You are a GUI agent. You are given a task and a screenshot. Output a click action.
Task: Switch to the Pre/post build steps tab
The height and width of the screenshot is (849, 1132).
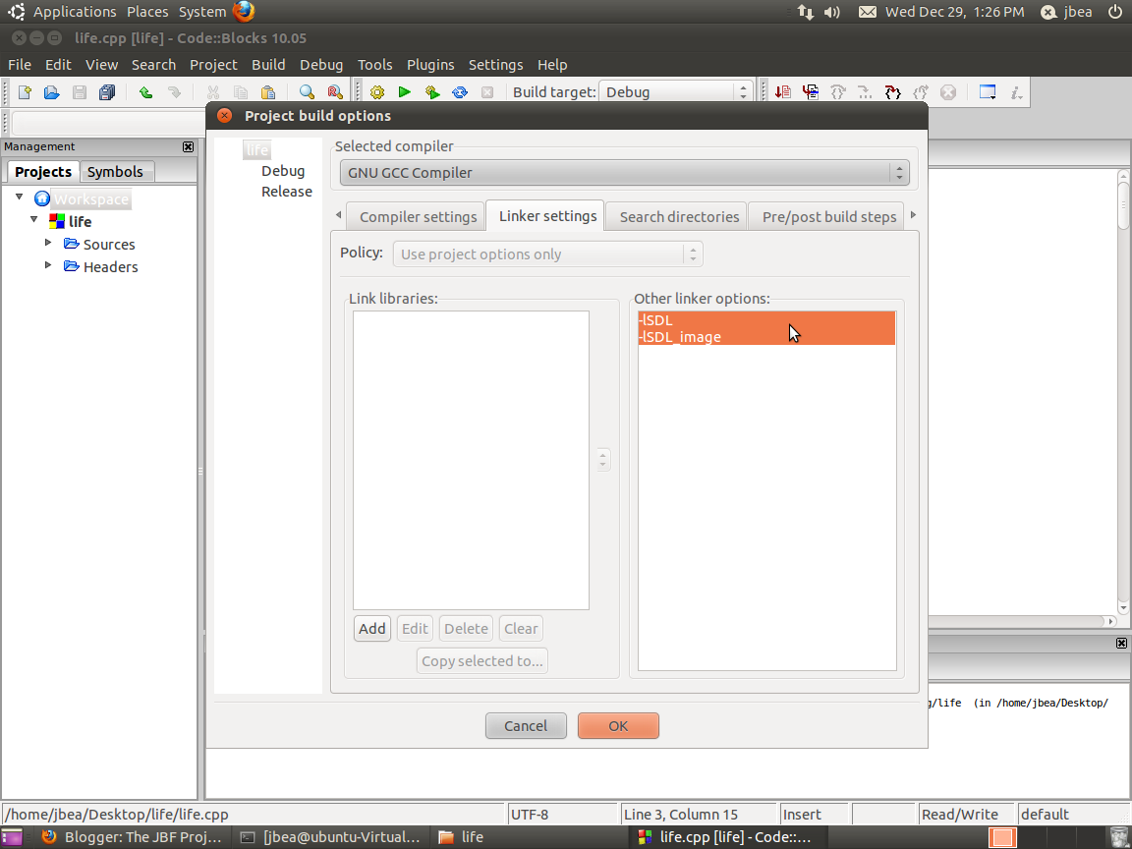(x=828, y=216)
